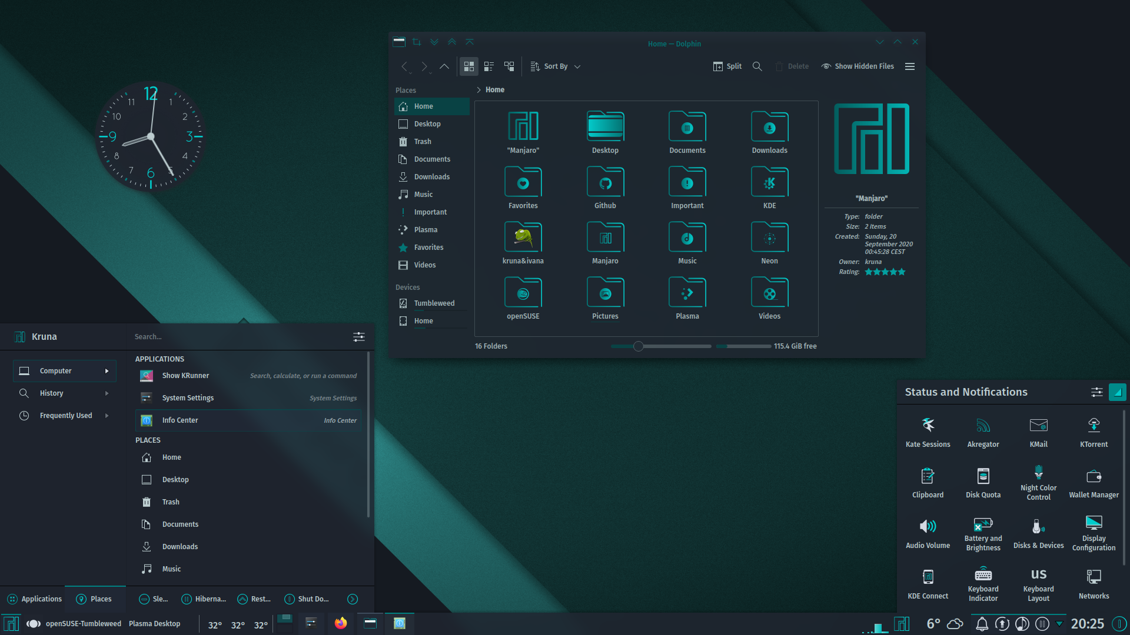Image resolution: width=1130 pixels, height=635 pixels.
Task: Open Night Color Control
Action: (1039, 483)
